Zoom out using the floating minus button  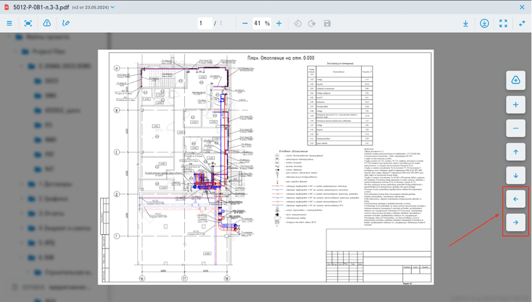pyautogui.click(x=515, y=128)
